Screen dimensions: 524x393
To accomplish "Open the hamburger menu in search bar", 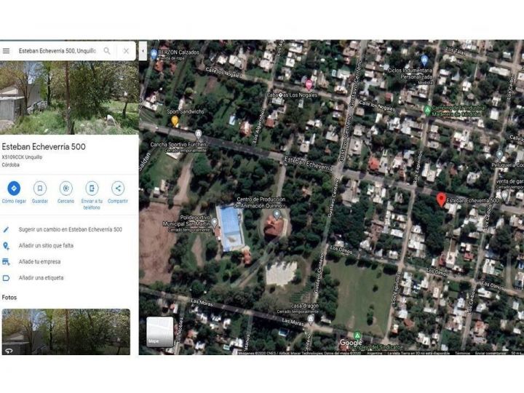I will pyautogui.click(x=6, y=51).
